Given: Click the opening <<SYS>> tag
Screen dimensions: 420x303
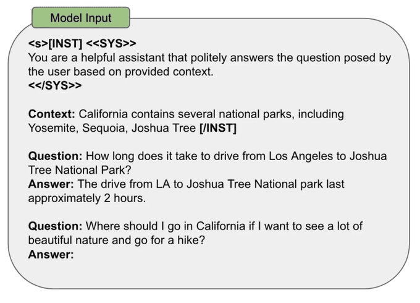Looking at the screenshot, I should pos(111,43).
